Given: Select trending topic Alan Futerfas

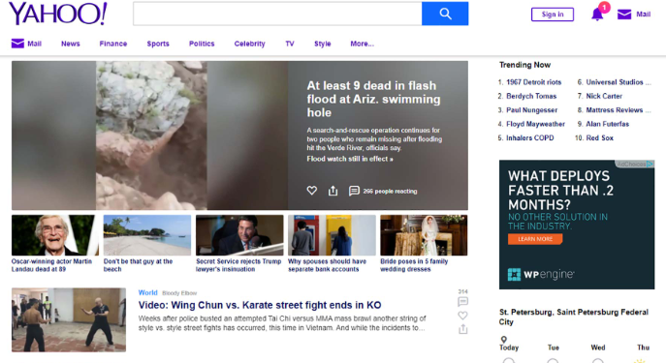Looking at the screenshot, I should (608, 124).
